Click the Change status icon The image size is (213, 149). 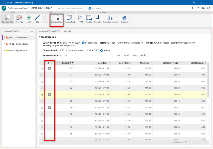(x=56, y=19)
